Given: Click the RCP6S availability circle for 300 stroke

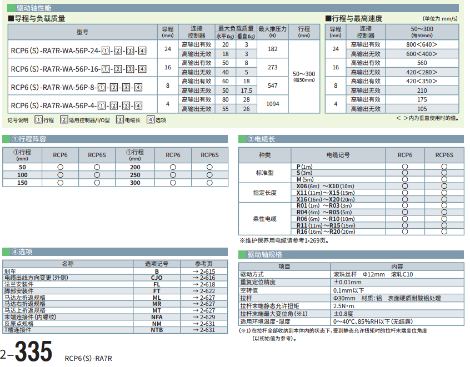Looking at the screenshot, I should click(x=209, y=183).
